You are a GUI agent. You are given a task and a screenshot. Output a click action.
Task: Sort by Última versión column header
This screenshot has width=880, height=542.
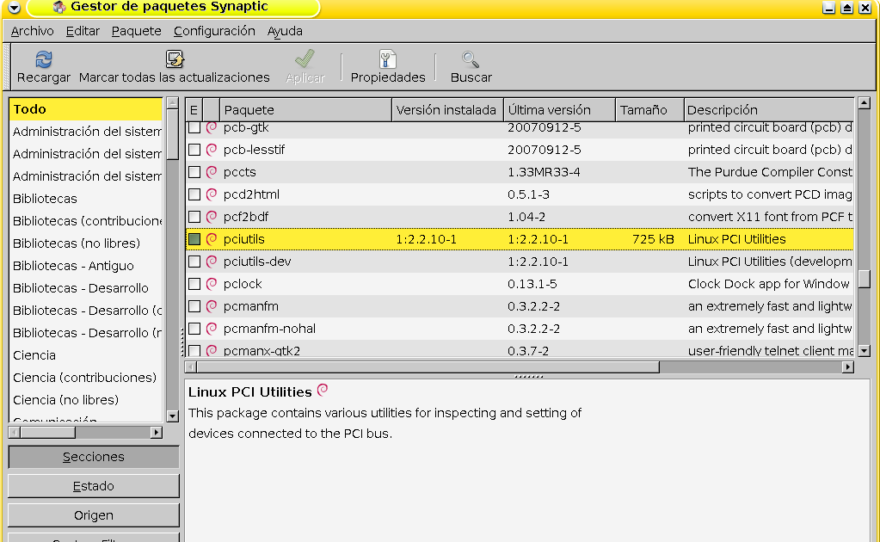559,110
